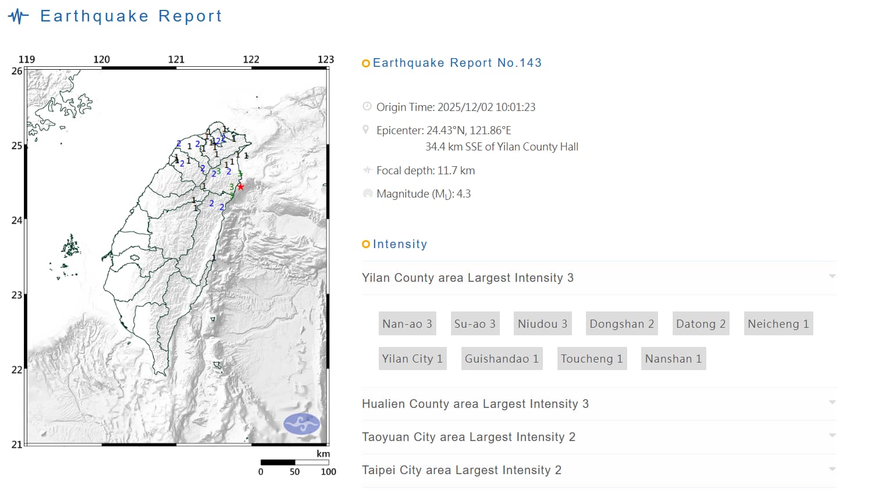
Task: Select the Su-ao 3 station tag
Action: click(475, 324)
